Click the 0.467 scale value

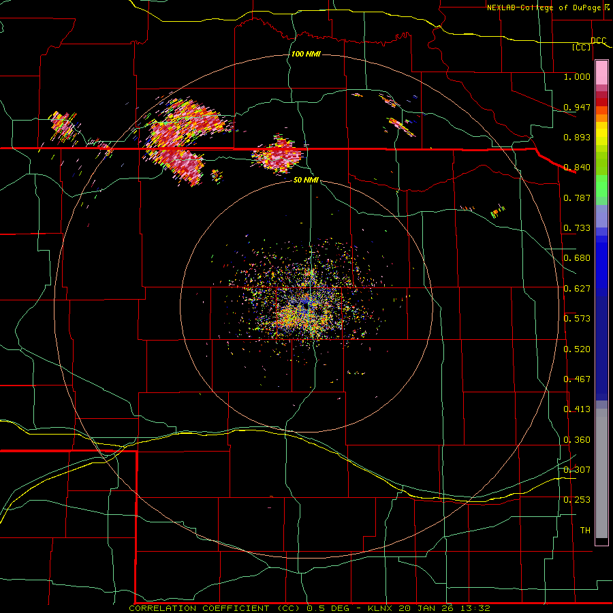click(577, 379)
